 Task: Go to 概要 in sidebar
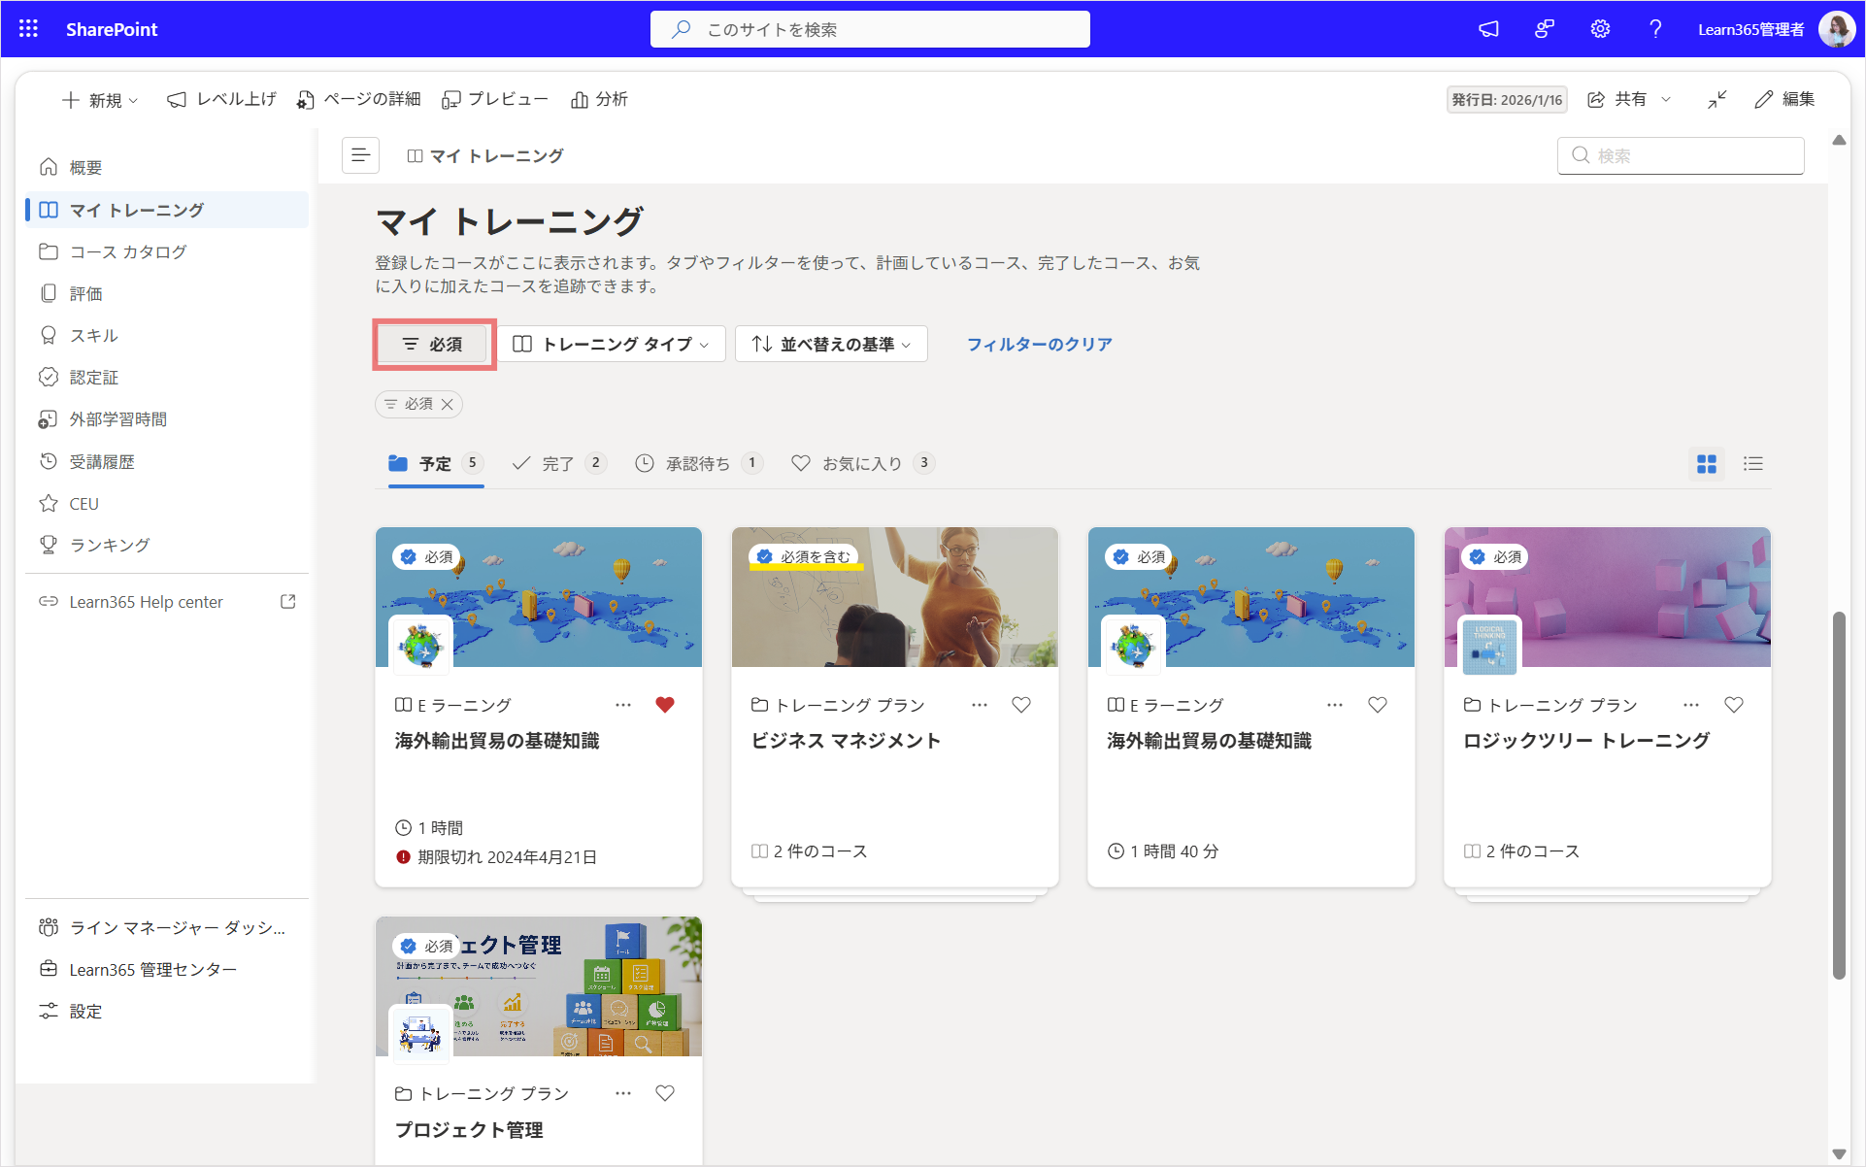167,168
